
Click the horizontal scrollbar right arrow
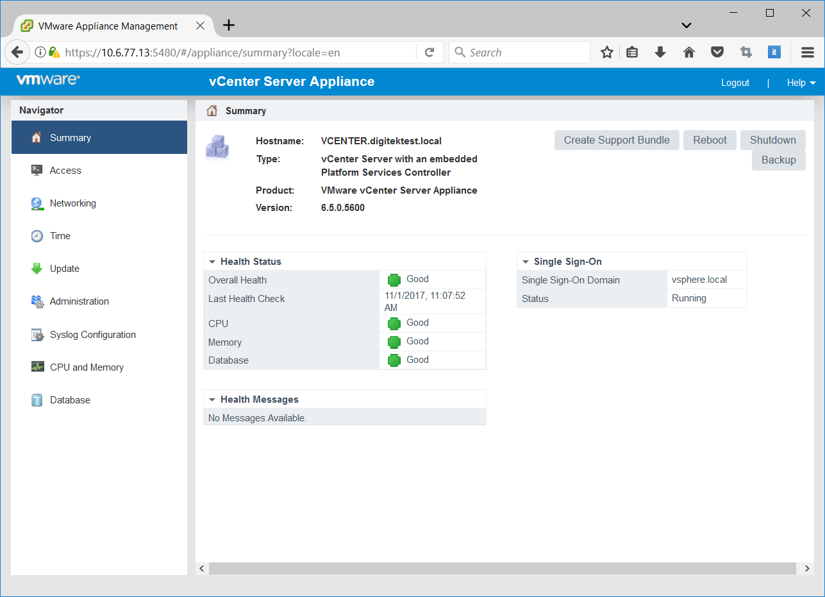click(x=807, y=568)
